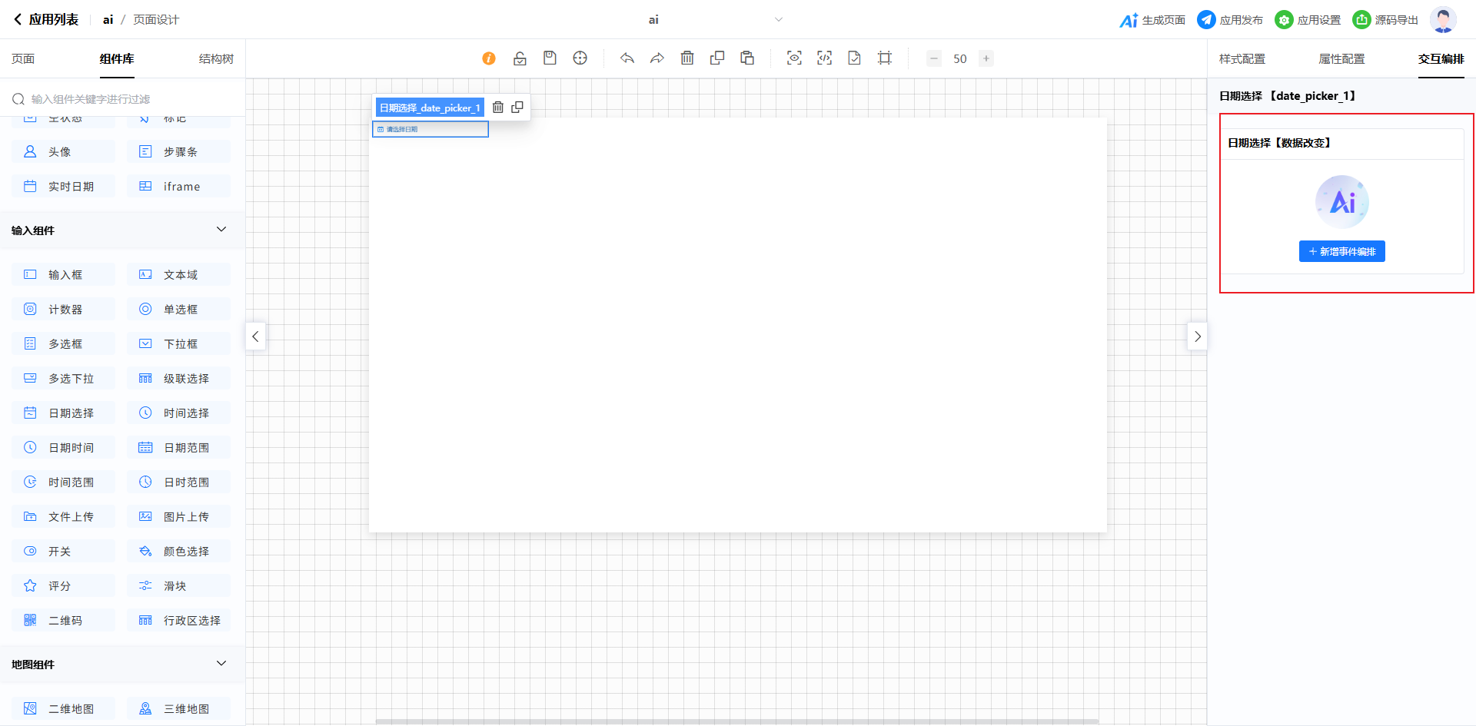This screenshot has height=726, width=1476.
Task: Toggle the lock icon in the toolbar
Action: pyautogui.click(x=520, y=58)
